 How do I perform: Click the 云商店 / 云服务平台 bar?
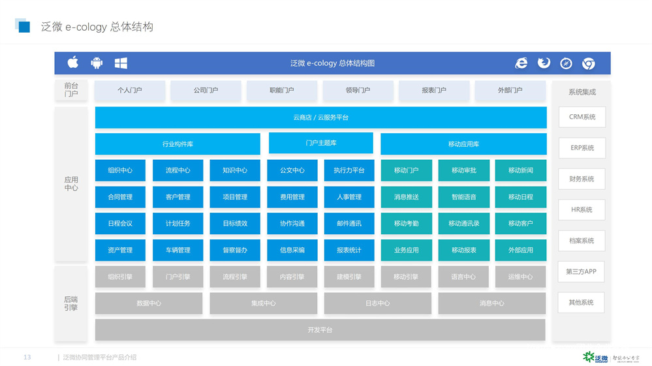(x=321, y=117)
